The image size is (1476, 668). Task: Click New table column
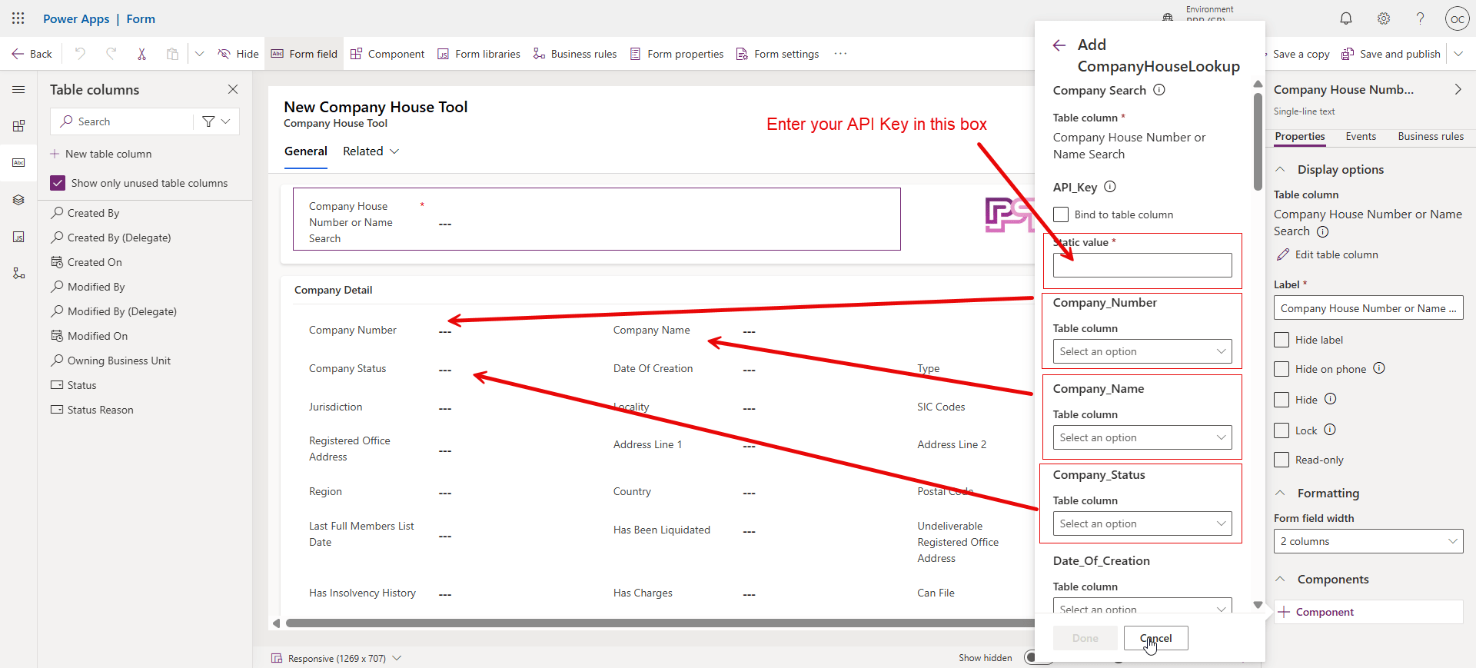101,154
